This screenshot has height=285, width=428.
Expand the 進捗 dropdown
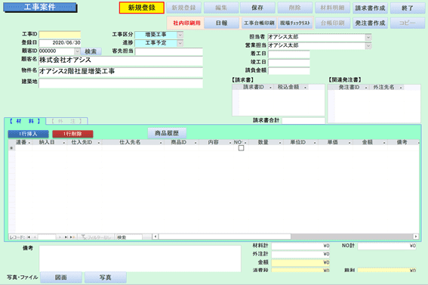point(180,43)
